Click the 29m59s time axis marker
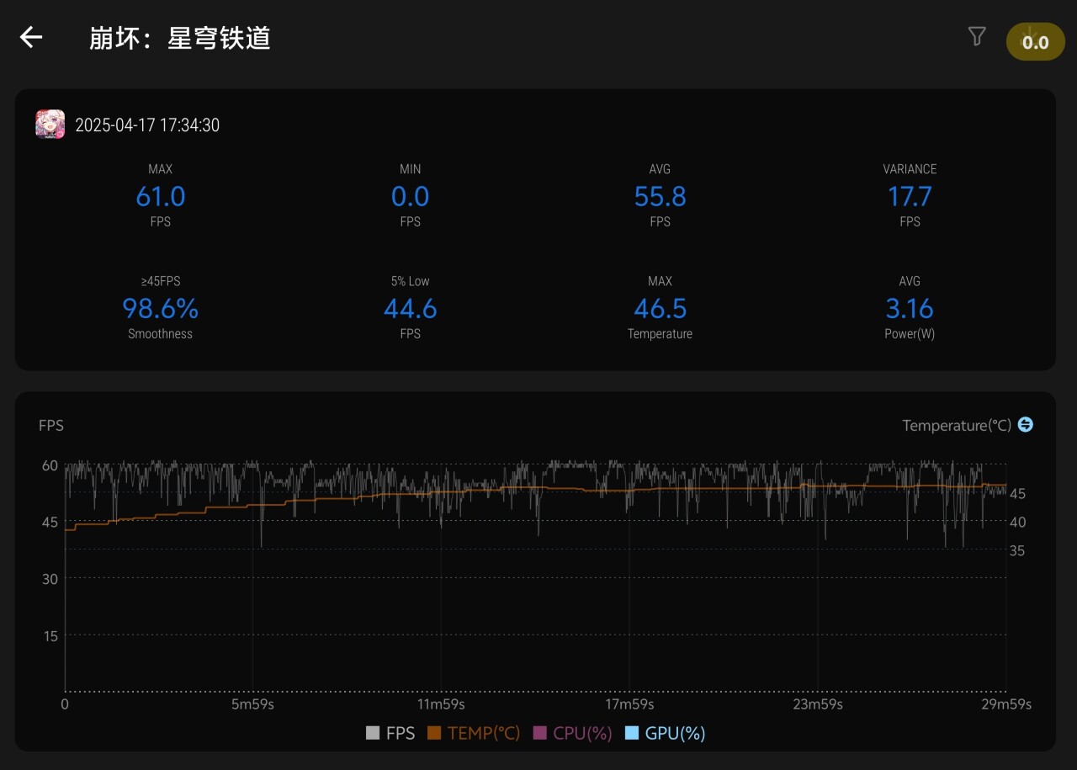The height and width of the screenshot is (770, 1077). pos(1006,704)
